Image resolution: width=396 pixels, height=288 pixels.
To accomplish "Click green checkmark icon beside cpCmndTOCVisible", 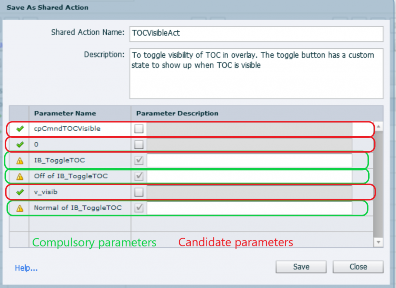I will [x=20, y=129].
